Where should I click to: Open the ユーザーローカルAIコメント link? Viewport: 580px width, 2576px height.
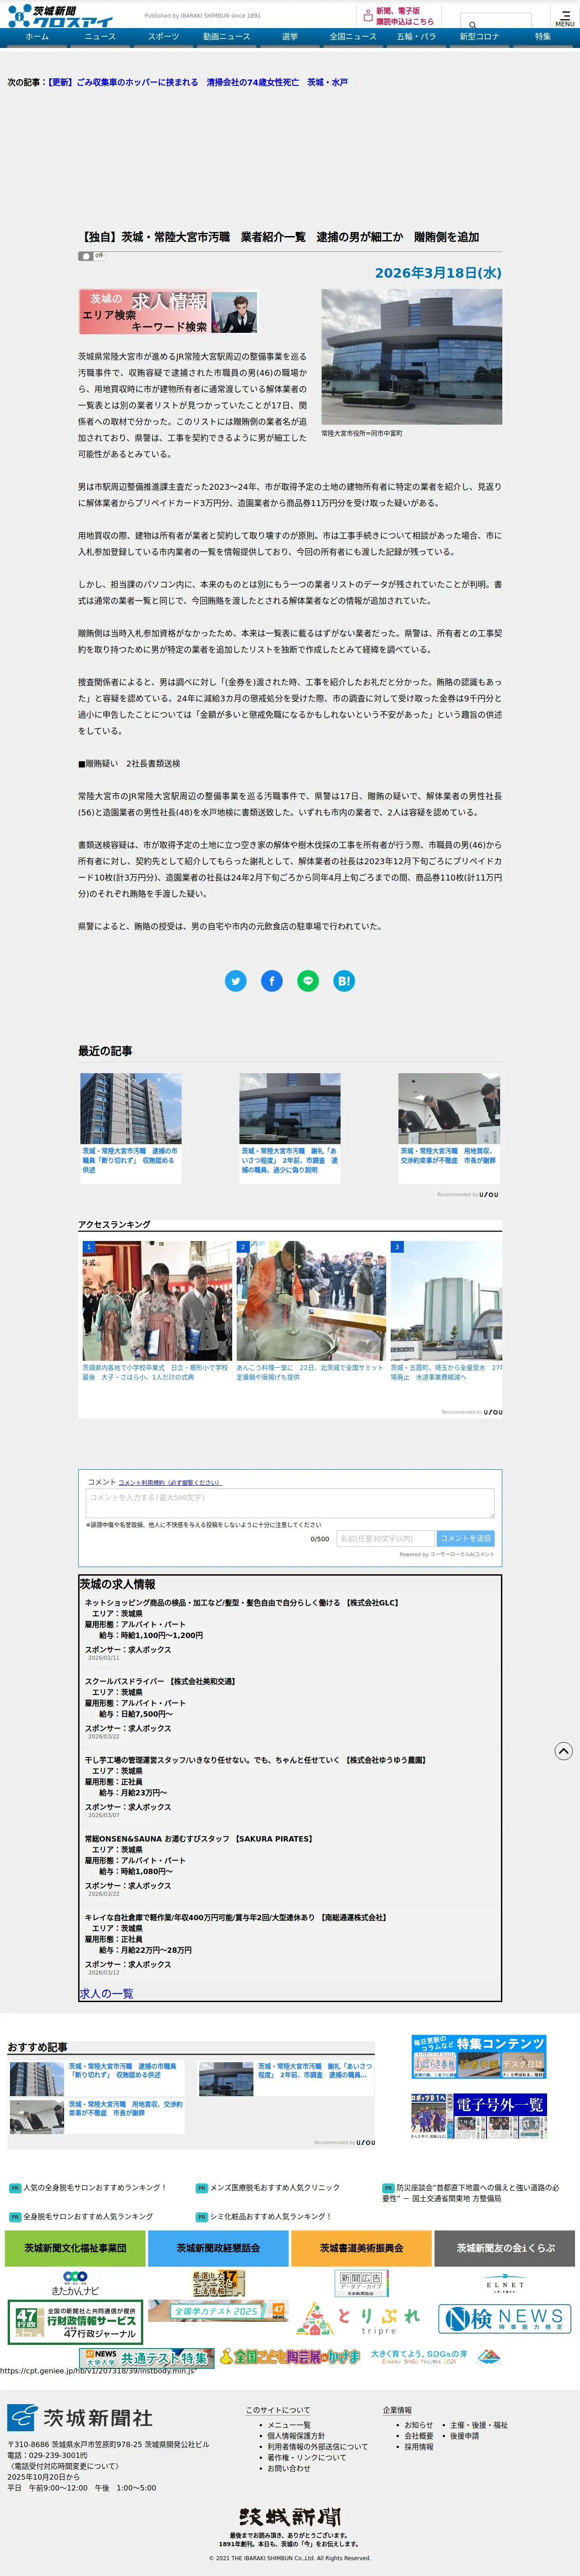coord(461,1554)
